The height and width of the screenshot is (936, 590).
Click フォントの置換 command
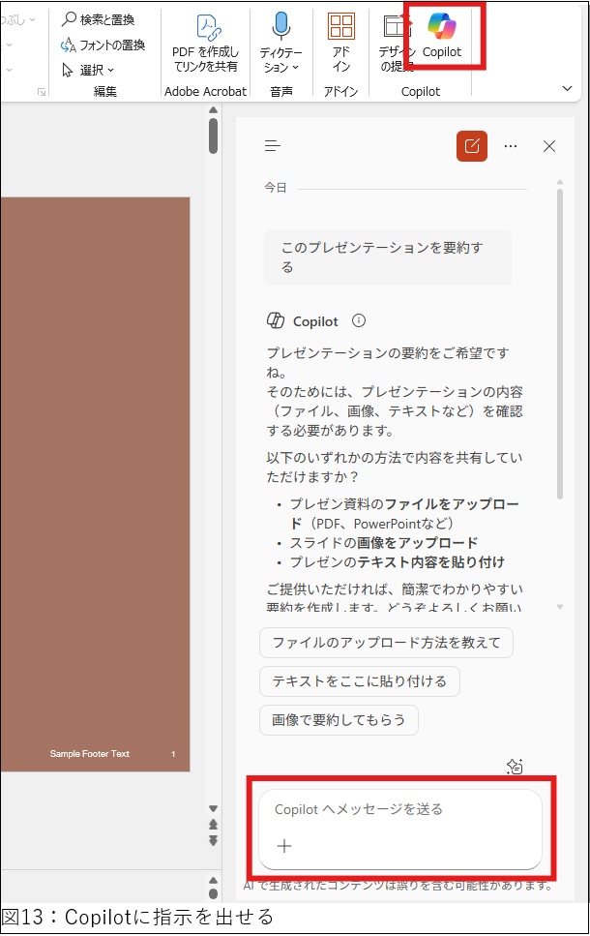click(103, 45)
